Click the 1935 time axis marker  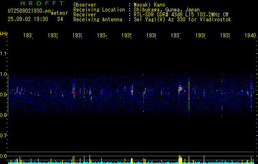127,35
